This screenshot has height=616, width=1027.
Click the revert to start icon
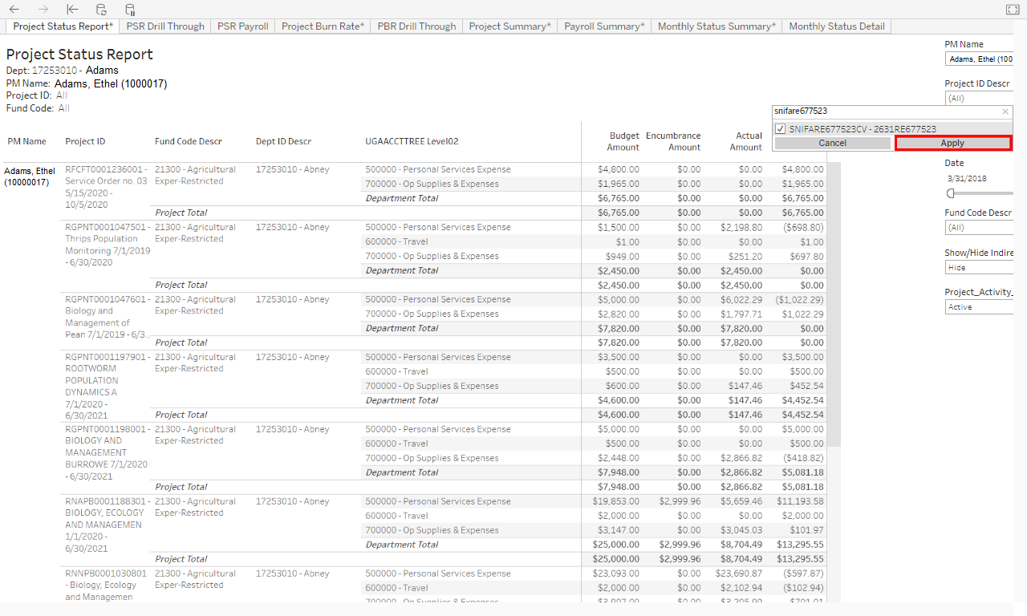72,10
